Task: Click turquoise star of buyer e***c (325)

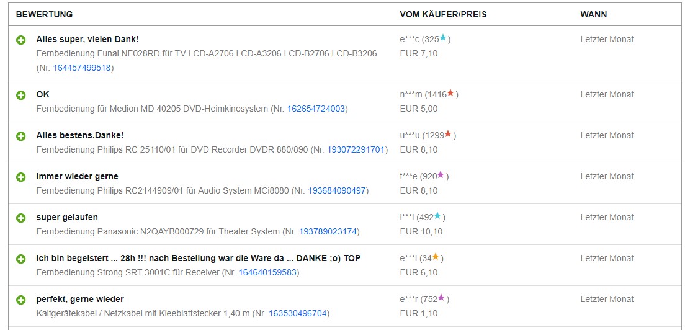Action: tap(443, 38)
